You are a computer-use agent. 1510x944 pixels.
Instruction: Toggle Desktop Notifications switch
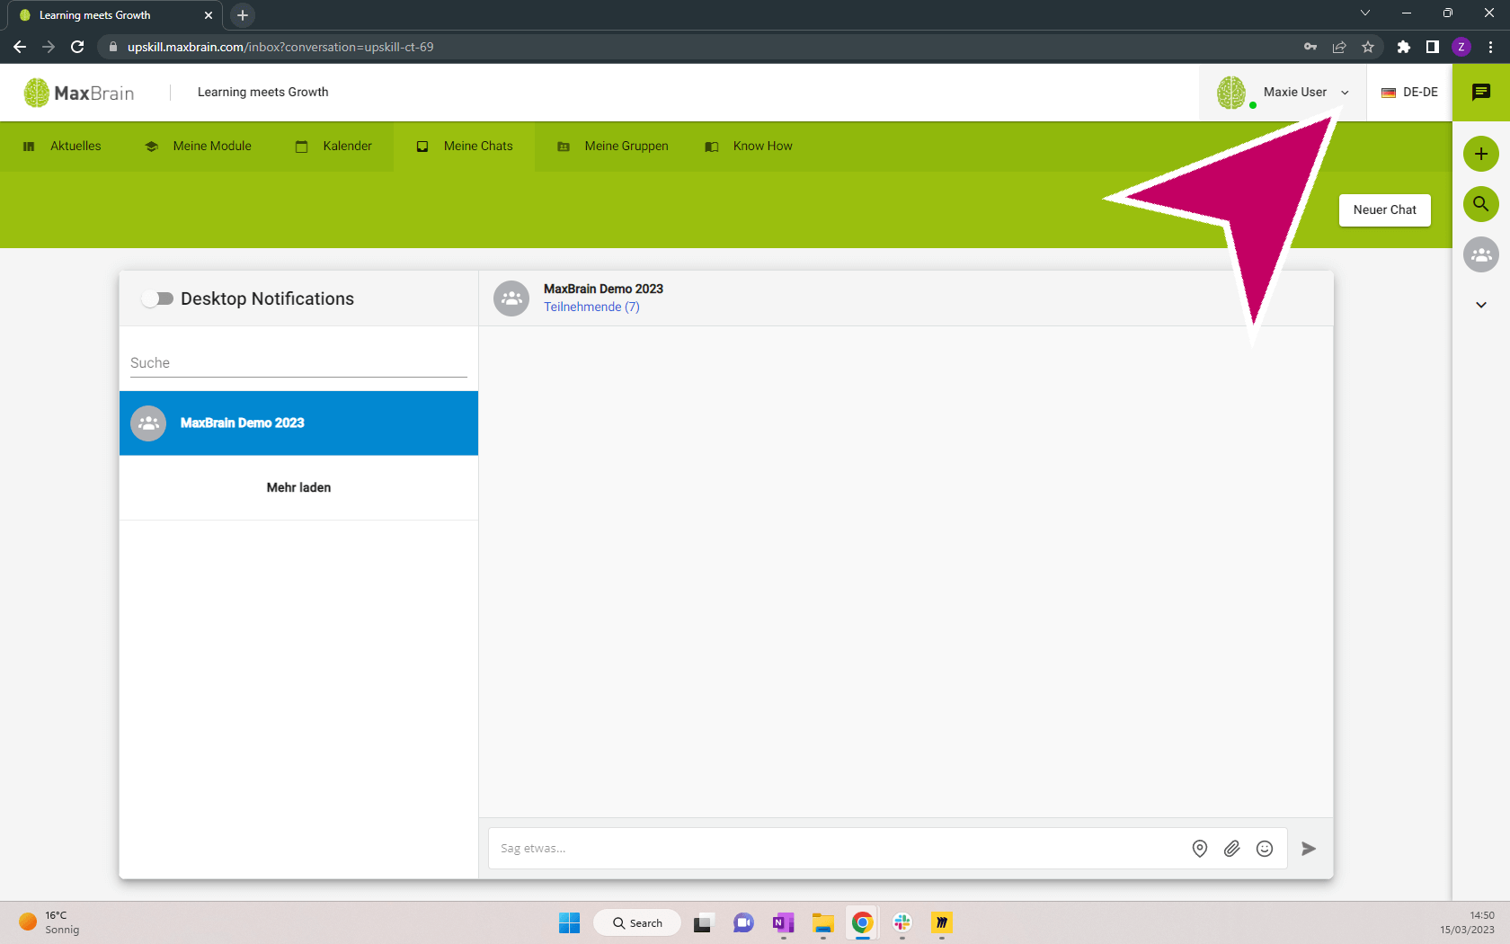[157, 298]
